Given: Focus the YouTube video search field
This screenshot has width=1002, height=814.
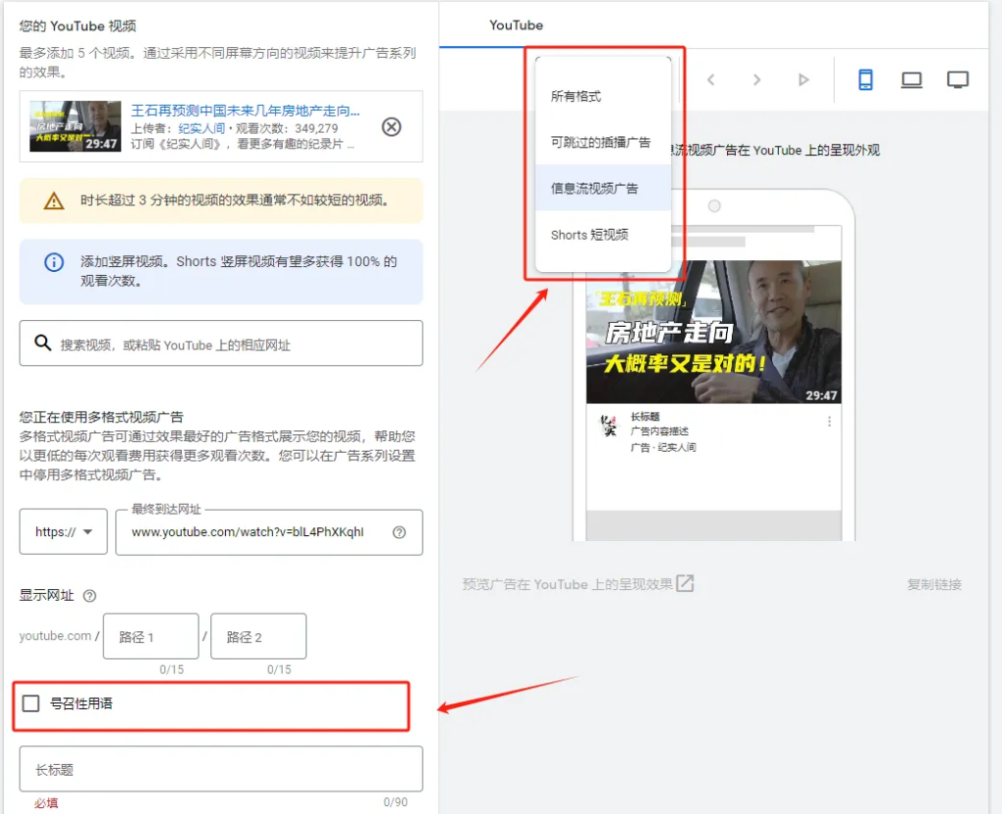Looking at the screenshot, I should [221, 343].
